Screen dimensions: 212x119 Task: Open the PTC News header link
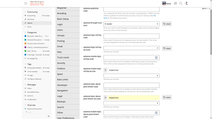click(167, 3)
